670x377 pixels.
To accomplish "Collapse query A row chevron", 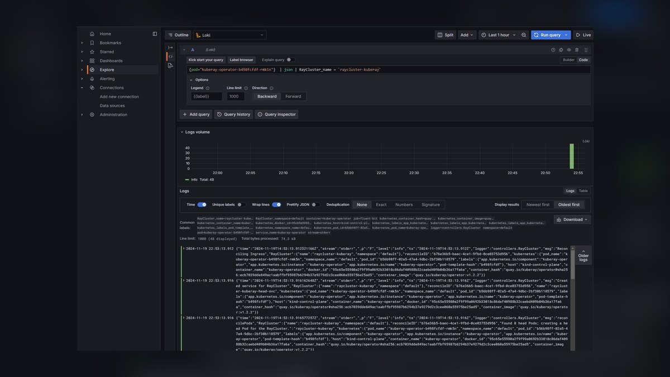I will click(184, 50).
